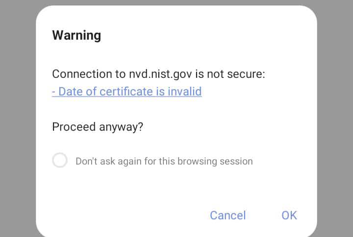The width and height of the screenshot is (353, 237).
Task: Open the 'Date of certificate is invalid' link
Action: tap(126, 92)
